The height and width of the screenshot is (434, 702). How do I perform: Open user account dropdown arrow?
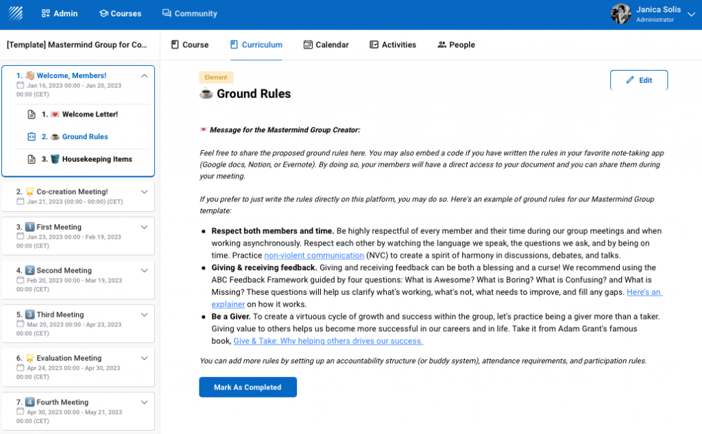(x=690, y=14)
